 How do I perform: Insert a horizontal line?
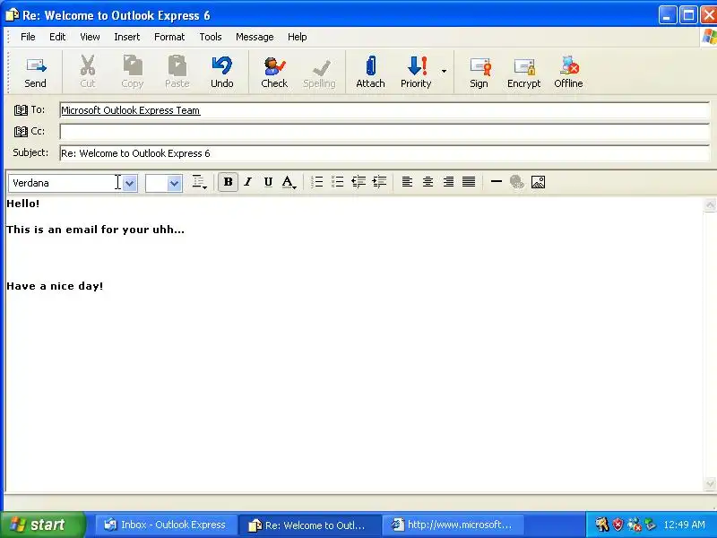(x=497, y=182)
